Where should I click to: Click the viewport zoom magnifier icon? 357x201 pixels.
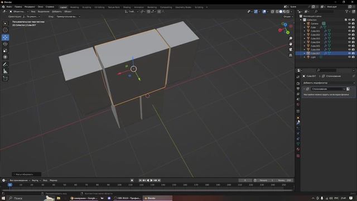point(291,39)
